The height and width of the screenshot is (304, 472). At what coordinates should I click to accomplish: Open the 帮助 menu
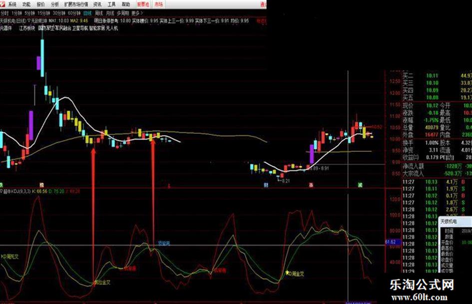pos(126,4)
